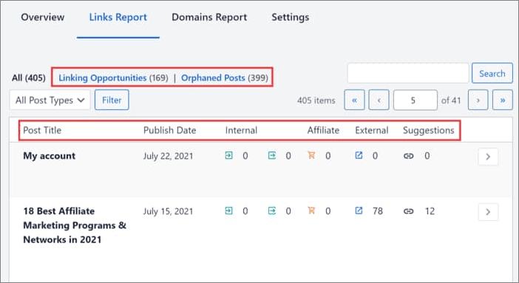Screen dimensions: 519x283
Task: Focus the search text field
Action: [x=408, y=73]
